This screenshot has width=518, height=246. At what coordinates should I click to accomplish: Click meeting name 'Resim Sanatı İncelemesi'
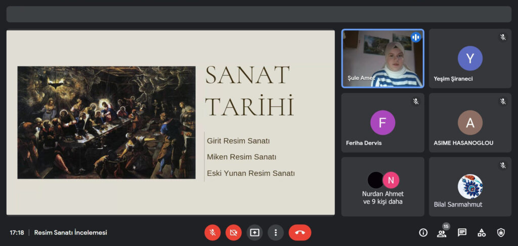point(71,232)
